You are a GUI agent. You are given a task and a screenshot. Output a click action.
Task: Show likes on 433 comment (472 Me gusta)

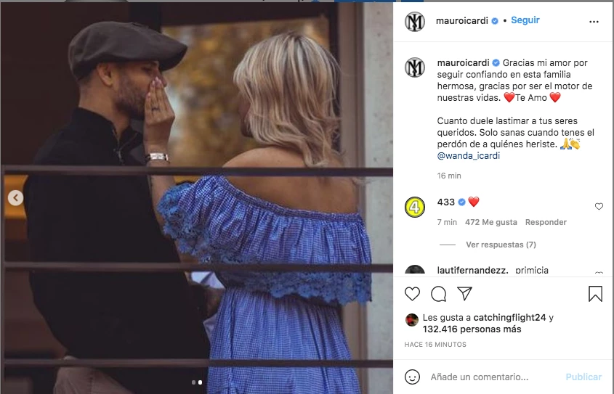coord(490,222)
